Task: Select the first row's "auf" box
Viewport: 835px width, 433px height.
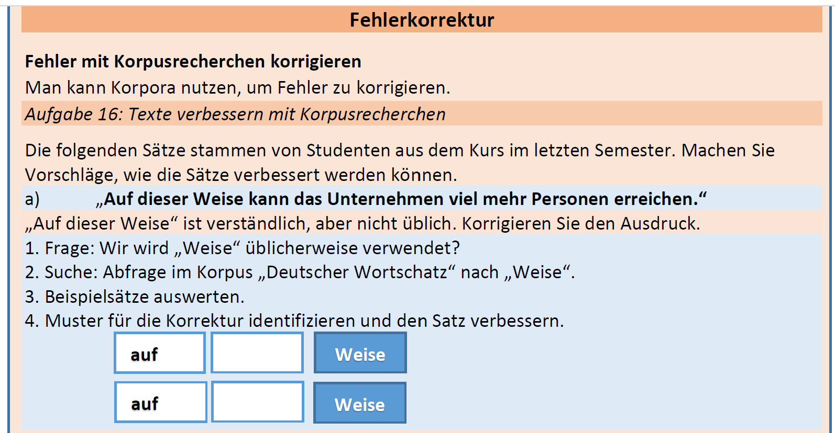Action: coord(160,353)
